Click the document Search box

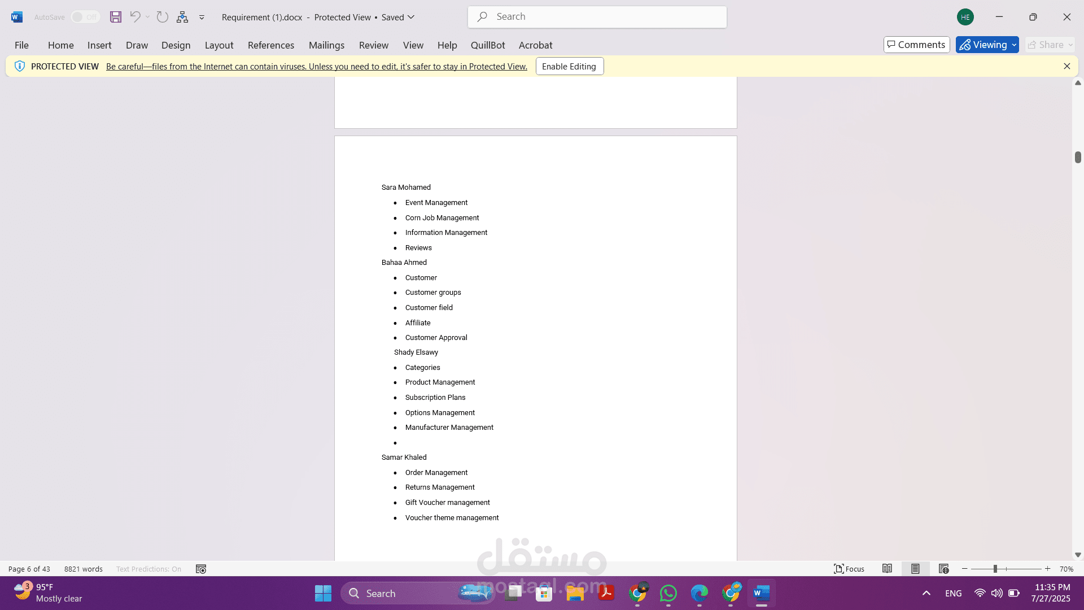pos(597,17)
